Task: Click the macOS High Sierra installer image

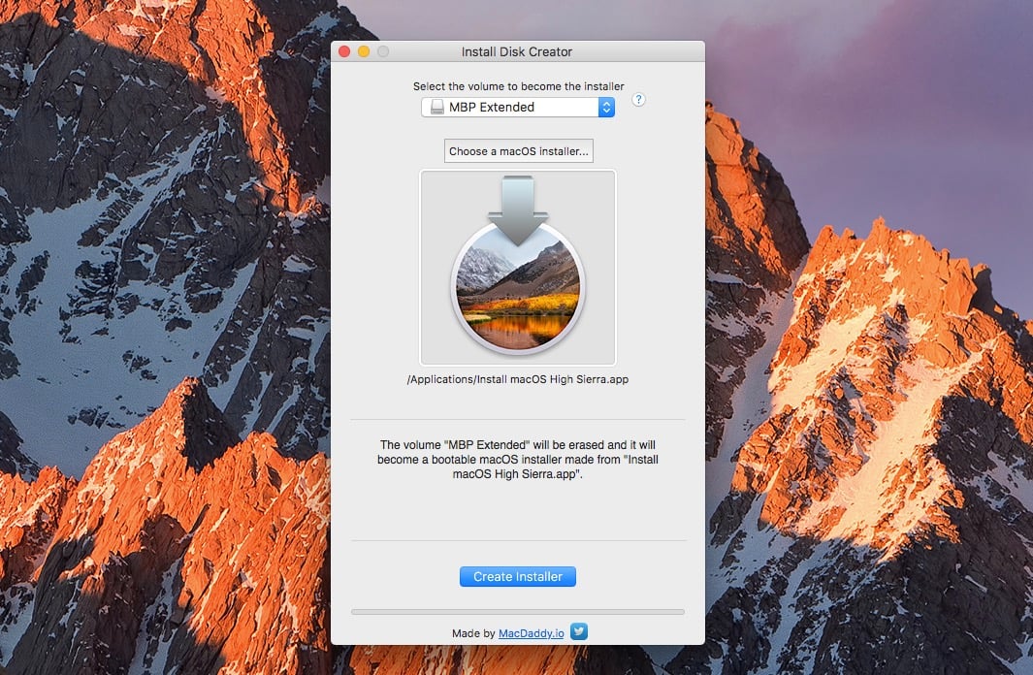Action: (518, 267)
